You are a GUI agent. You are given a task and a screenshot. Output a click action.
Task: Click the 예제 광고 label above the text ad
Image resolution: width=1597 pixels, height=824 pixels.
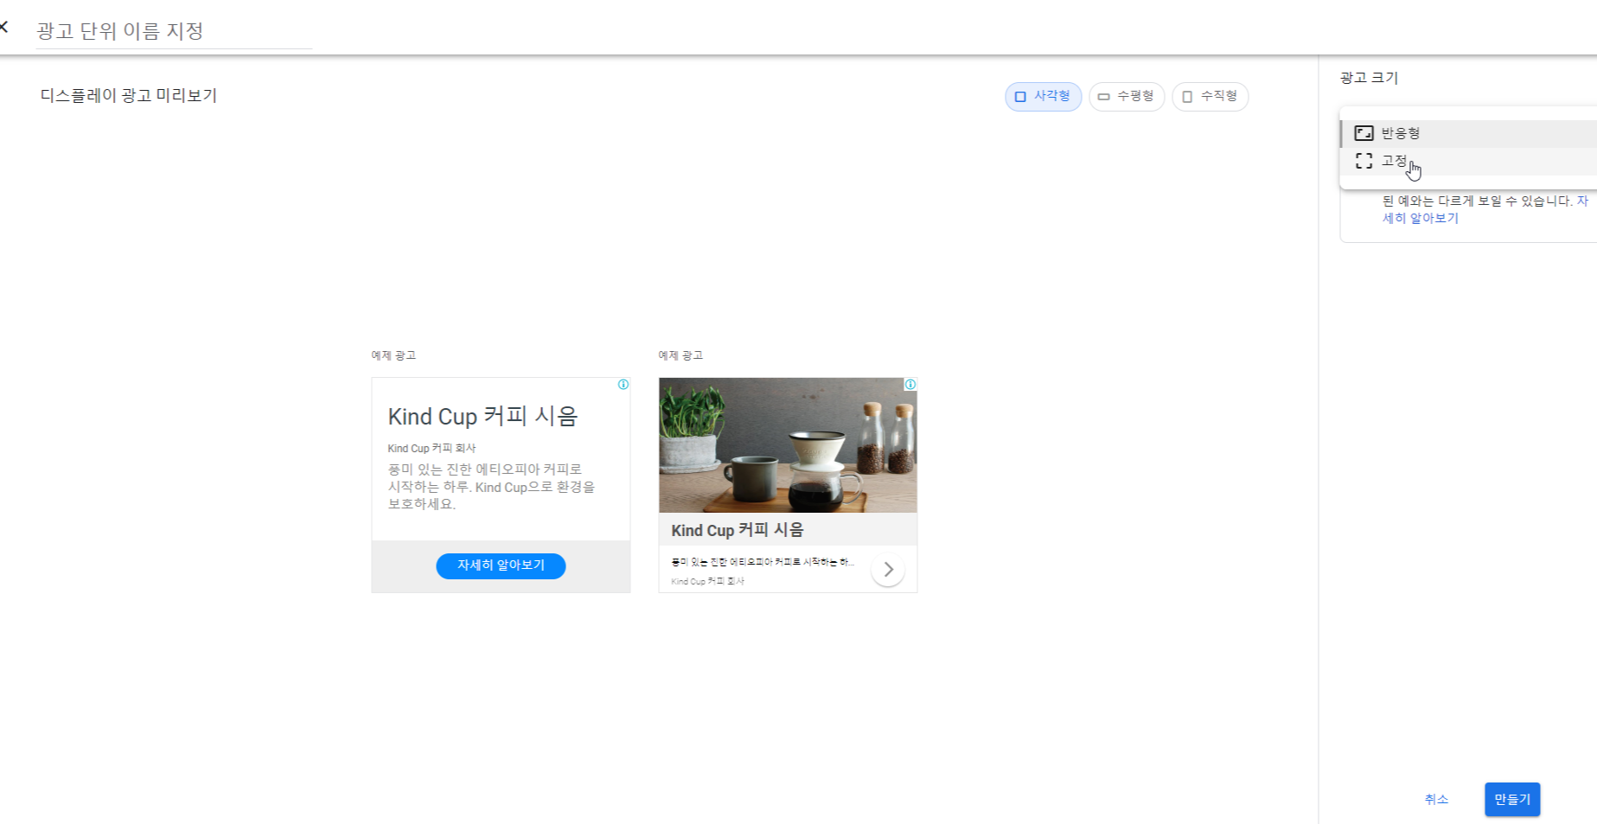pos(393,355)
